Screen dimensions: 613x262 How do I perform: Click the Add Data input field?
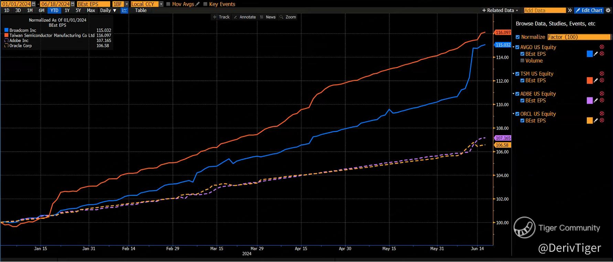pyautogui.click(x=545, y=10)
